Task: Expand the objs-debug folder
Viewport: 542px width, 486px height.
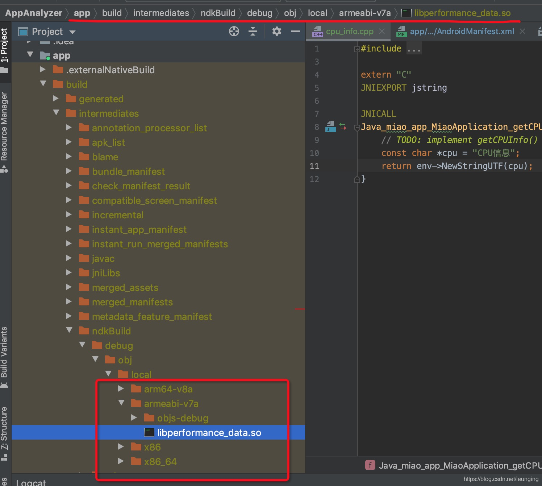Action: 134,417
